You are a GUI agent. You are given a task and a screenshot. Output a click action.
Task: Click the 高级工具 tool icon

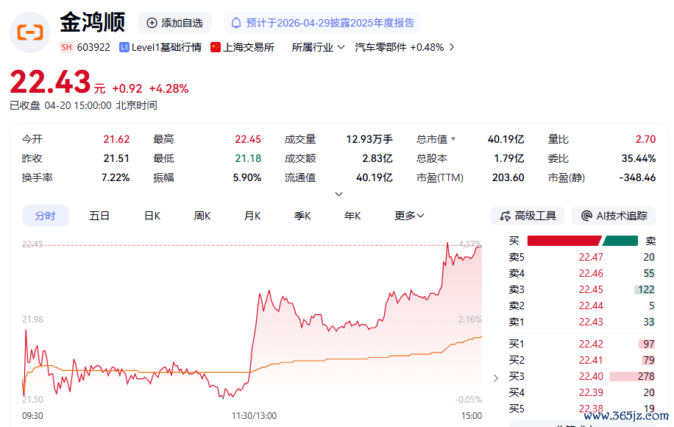click(x=505, y=216)
